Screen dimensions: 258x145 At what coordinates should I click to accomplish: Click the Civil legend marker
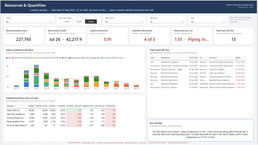pos(7,58)
